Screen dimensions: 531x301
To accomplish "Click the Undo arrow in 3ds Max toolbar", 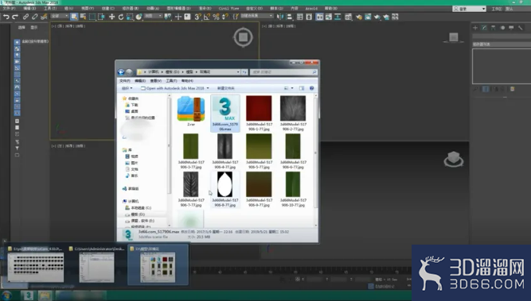I will 6,17.
